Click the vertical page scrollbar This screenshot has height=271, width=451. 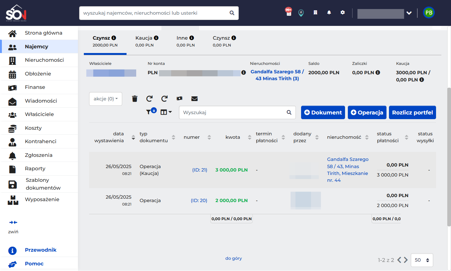pos(449,156)
